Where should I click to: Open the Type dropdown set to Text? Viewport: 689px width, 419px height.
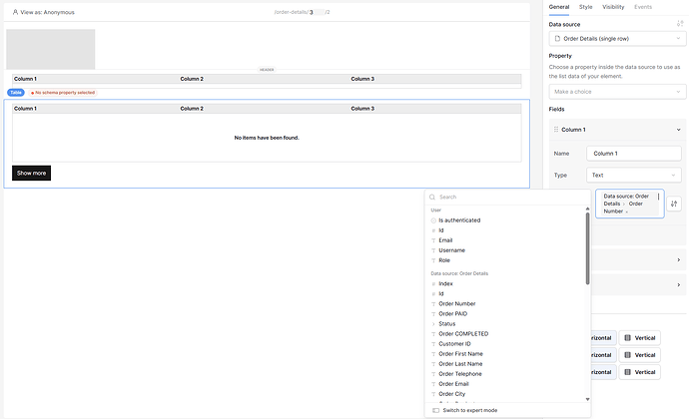pyautogui.click(x=634, y=176)
